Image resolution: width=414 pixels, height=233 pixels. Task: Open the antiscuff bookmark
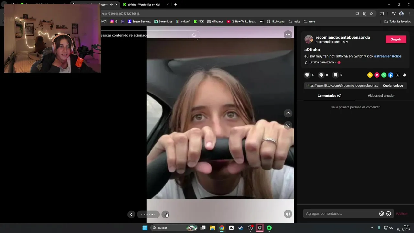point(183,22)
